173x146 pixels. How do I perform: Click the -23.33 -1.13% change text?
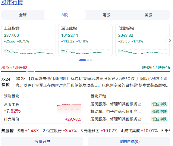click(x=131, y=41)
